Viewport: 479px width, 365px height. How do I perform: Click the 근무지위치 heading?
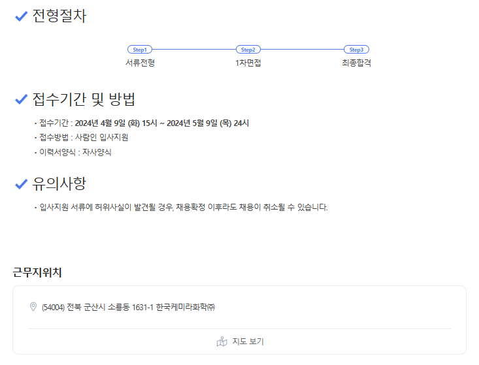tap(37, 272)
